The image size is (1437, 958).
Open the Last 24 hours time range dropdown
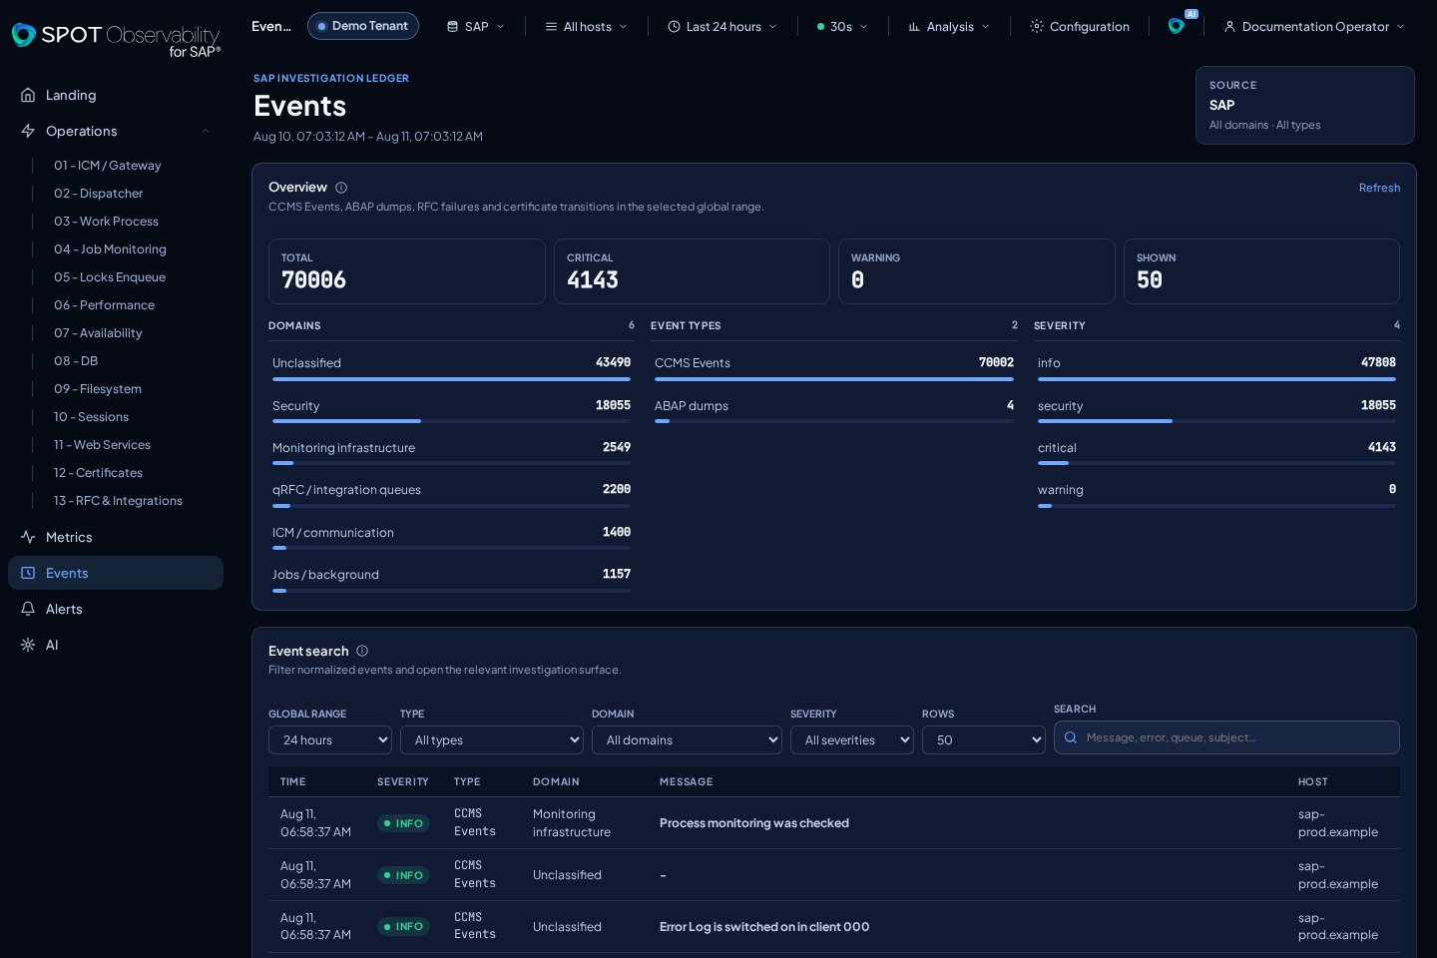coord(722,26)
